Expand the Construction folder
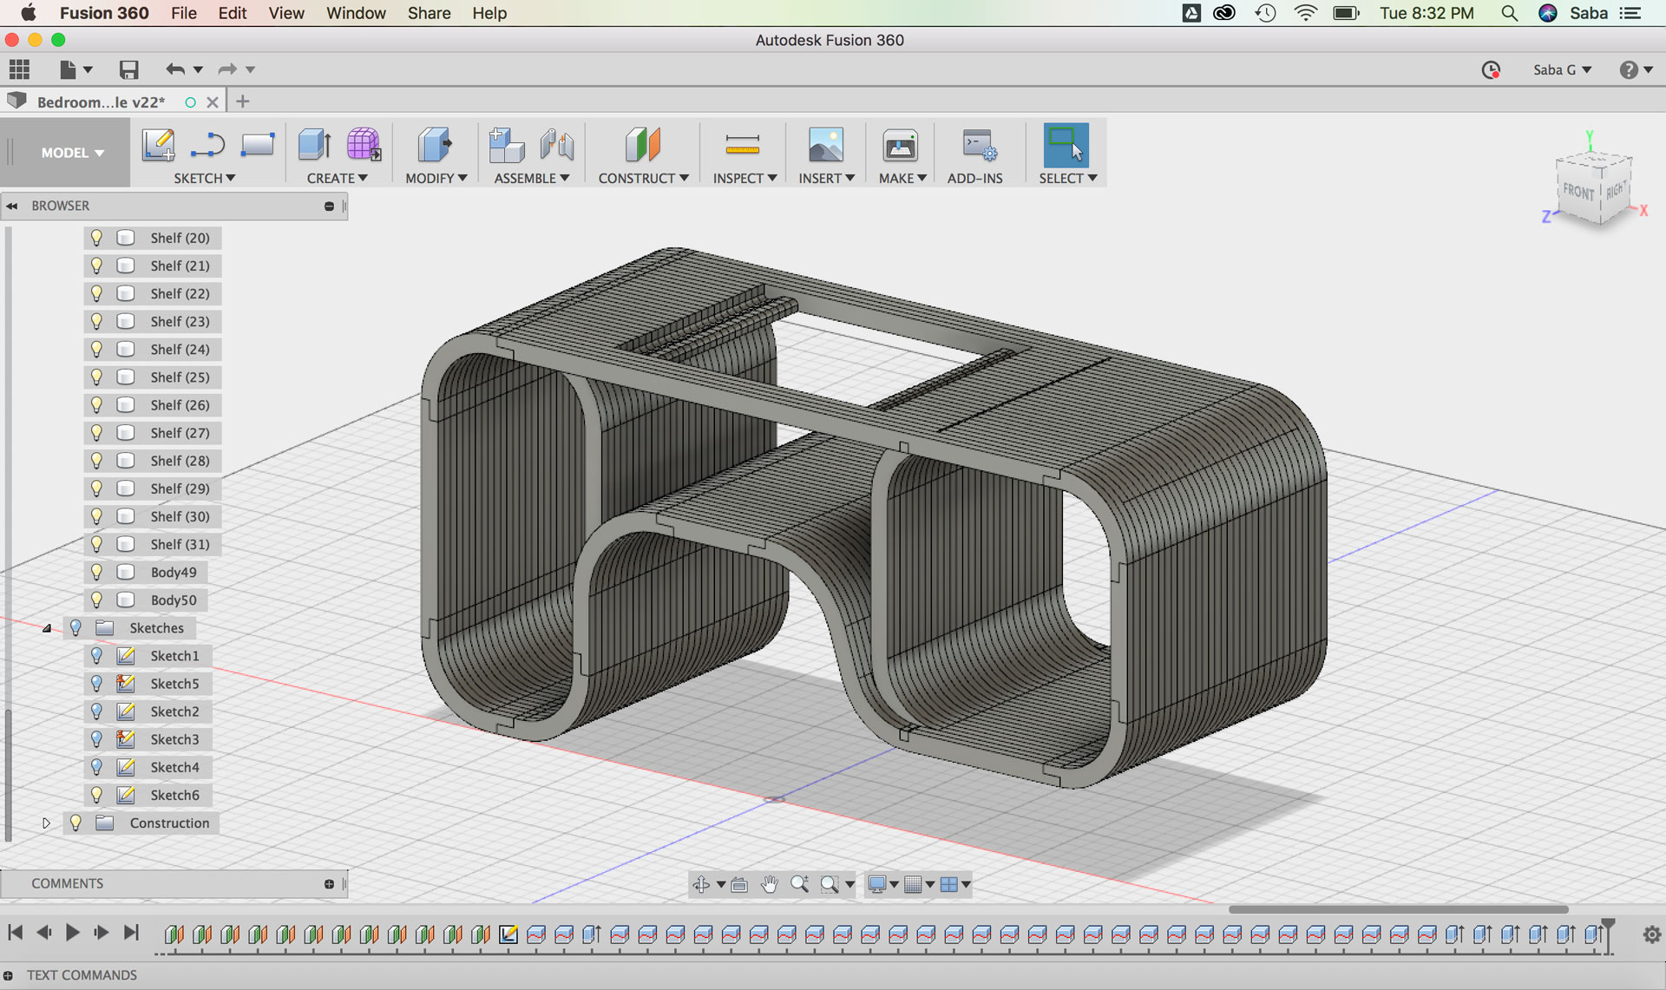This screenshot has width=1666, height=990. [47, 823]
